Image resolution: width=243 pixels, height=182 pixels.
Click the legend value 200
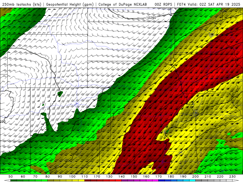coord(196,177)
